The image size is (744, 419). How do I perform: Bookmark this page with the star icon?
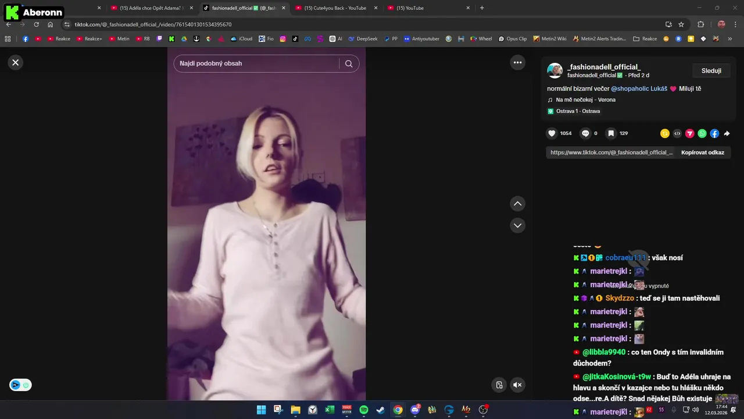click(x=681, y=24)
